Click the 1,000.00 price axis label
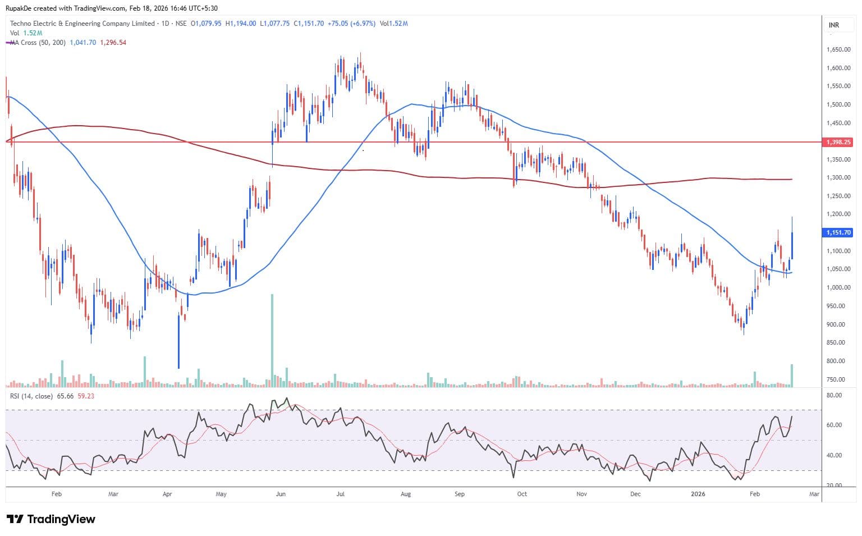The width and height of the screenshot is (862, 536). [x=838, y=287]
